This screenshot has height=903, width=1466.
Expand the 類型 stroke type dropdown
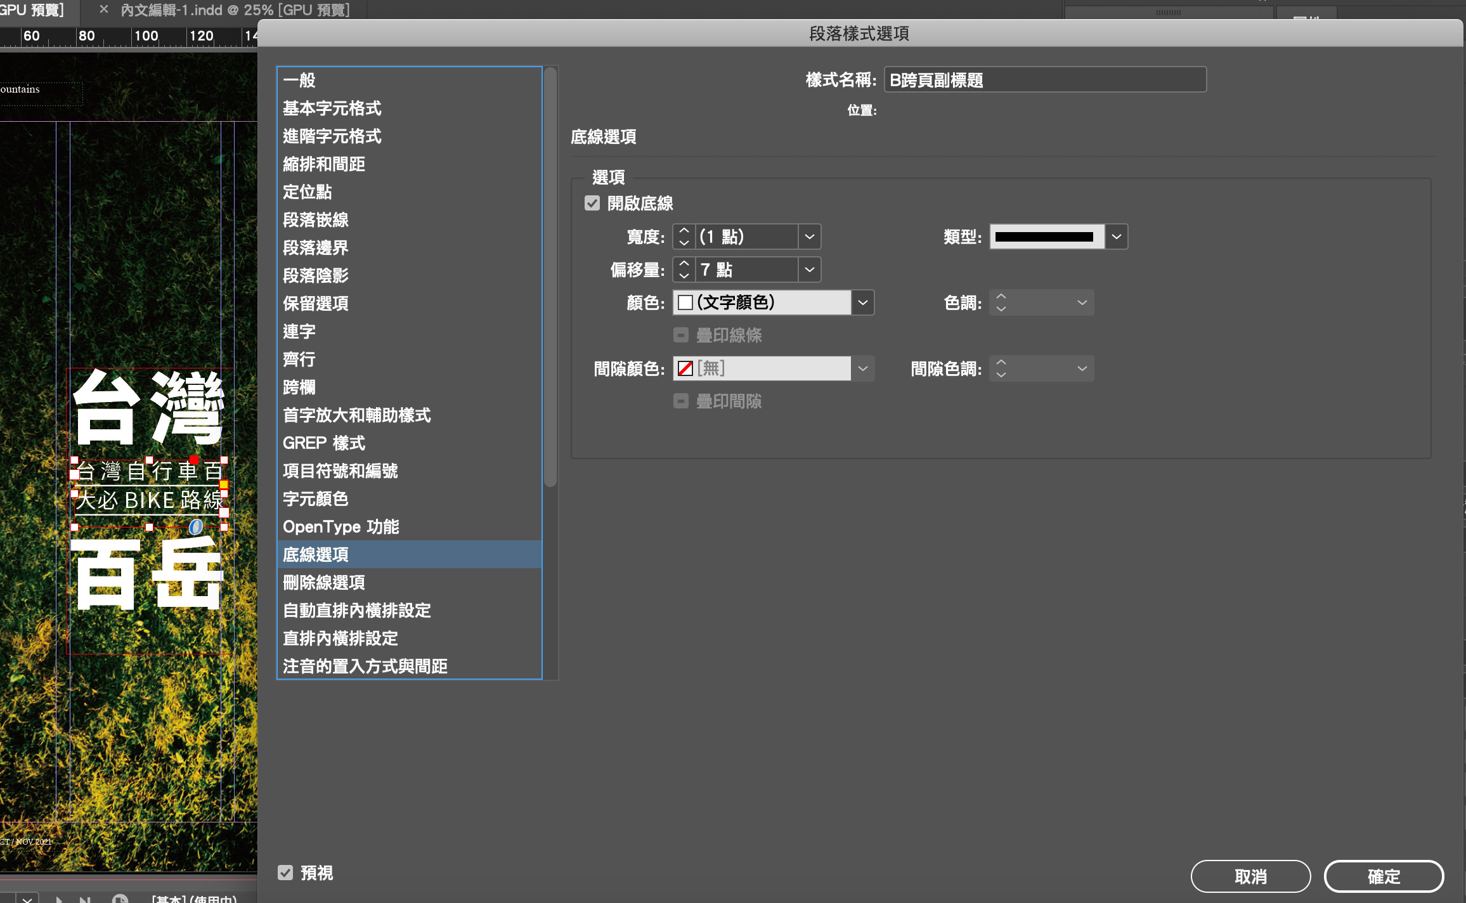pyautogui.click(x=1116, y=237)
